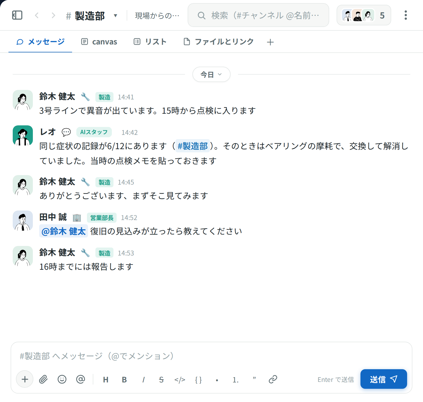Add a new tab with plus icon
This screenshot has width=423, height=402.
[270, 42]
